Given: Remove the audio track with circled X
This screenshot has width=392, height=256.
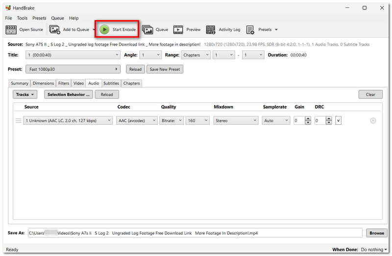Looking at the screenshot, I should [x=373, y=120].
